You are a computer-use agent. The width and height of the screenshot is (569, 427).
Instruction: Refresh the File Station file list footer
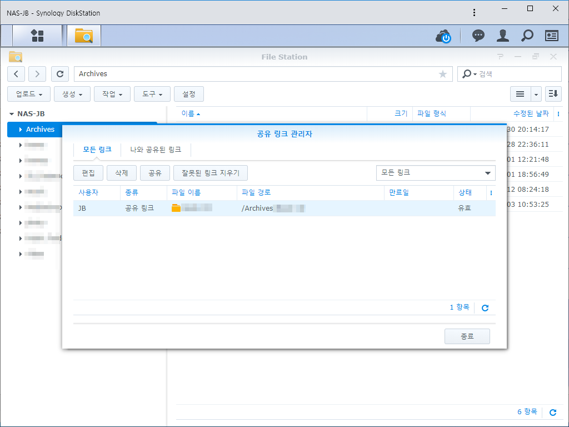pos(553,412)
